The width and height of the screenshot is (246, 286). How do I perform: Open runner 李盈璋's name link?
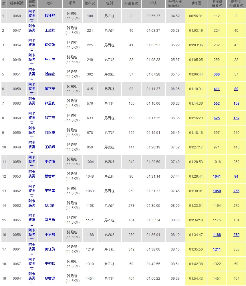pos(50,162)
